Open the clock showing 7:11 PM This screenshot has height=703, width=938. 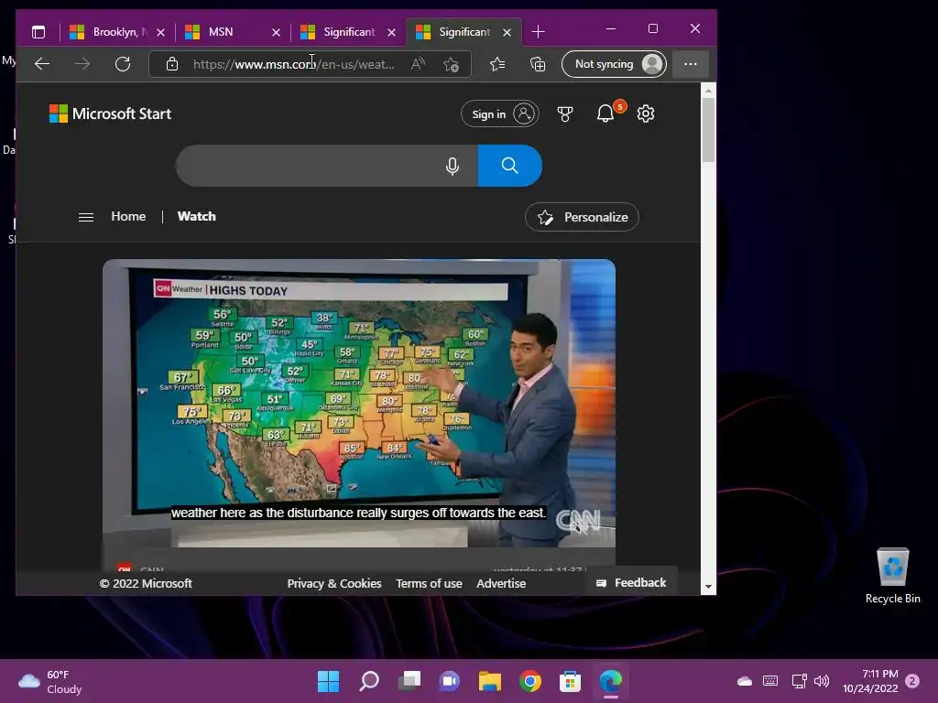(x=870, y=681)
